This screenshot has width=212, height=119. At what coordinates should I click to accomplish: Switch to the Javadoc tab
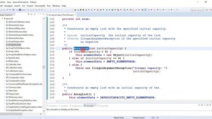coord(64,106)
